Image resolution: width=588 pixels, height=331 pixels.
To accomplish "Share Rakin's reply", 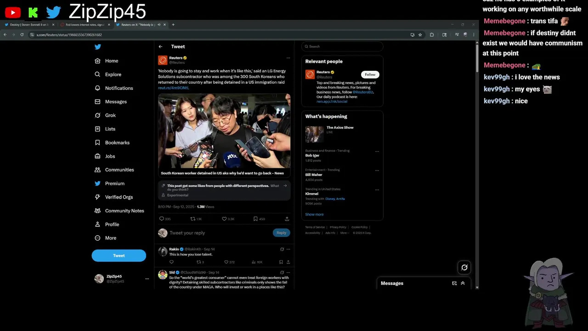I will pos(288,262).
